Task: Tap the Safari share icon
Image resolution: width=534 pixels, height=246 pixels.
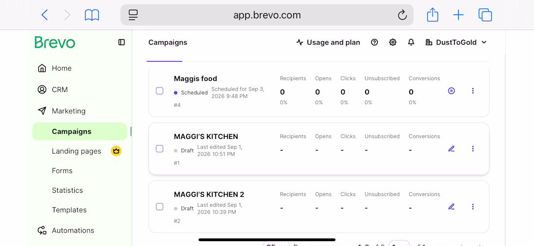Action: click(x=433, y=15)
